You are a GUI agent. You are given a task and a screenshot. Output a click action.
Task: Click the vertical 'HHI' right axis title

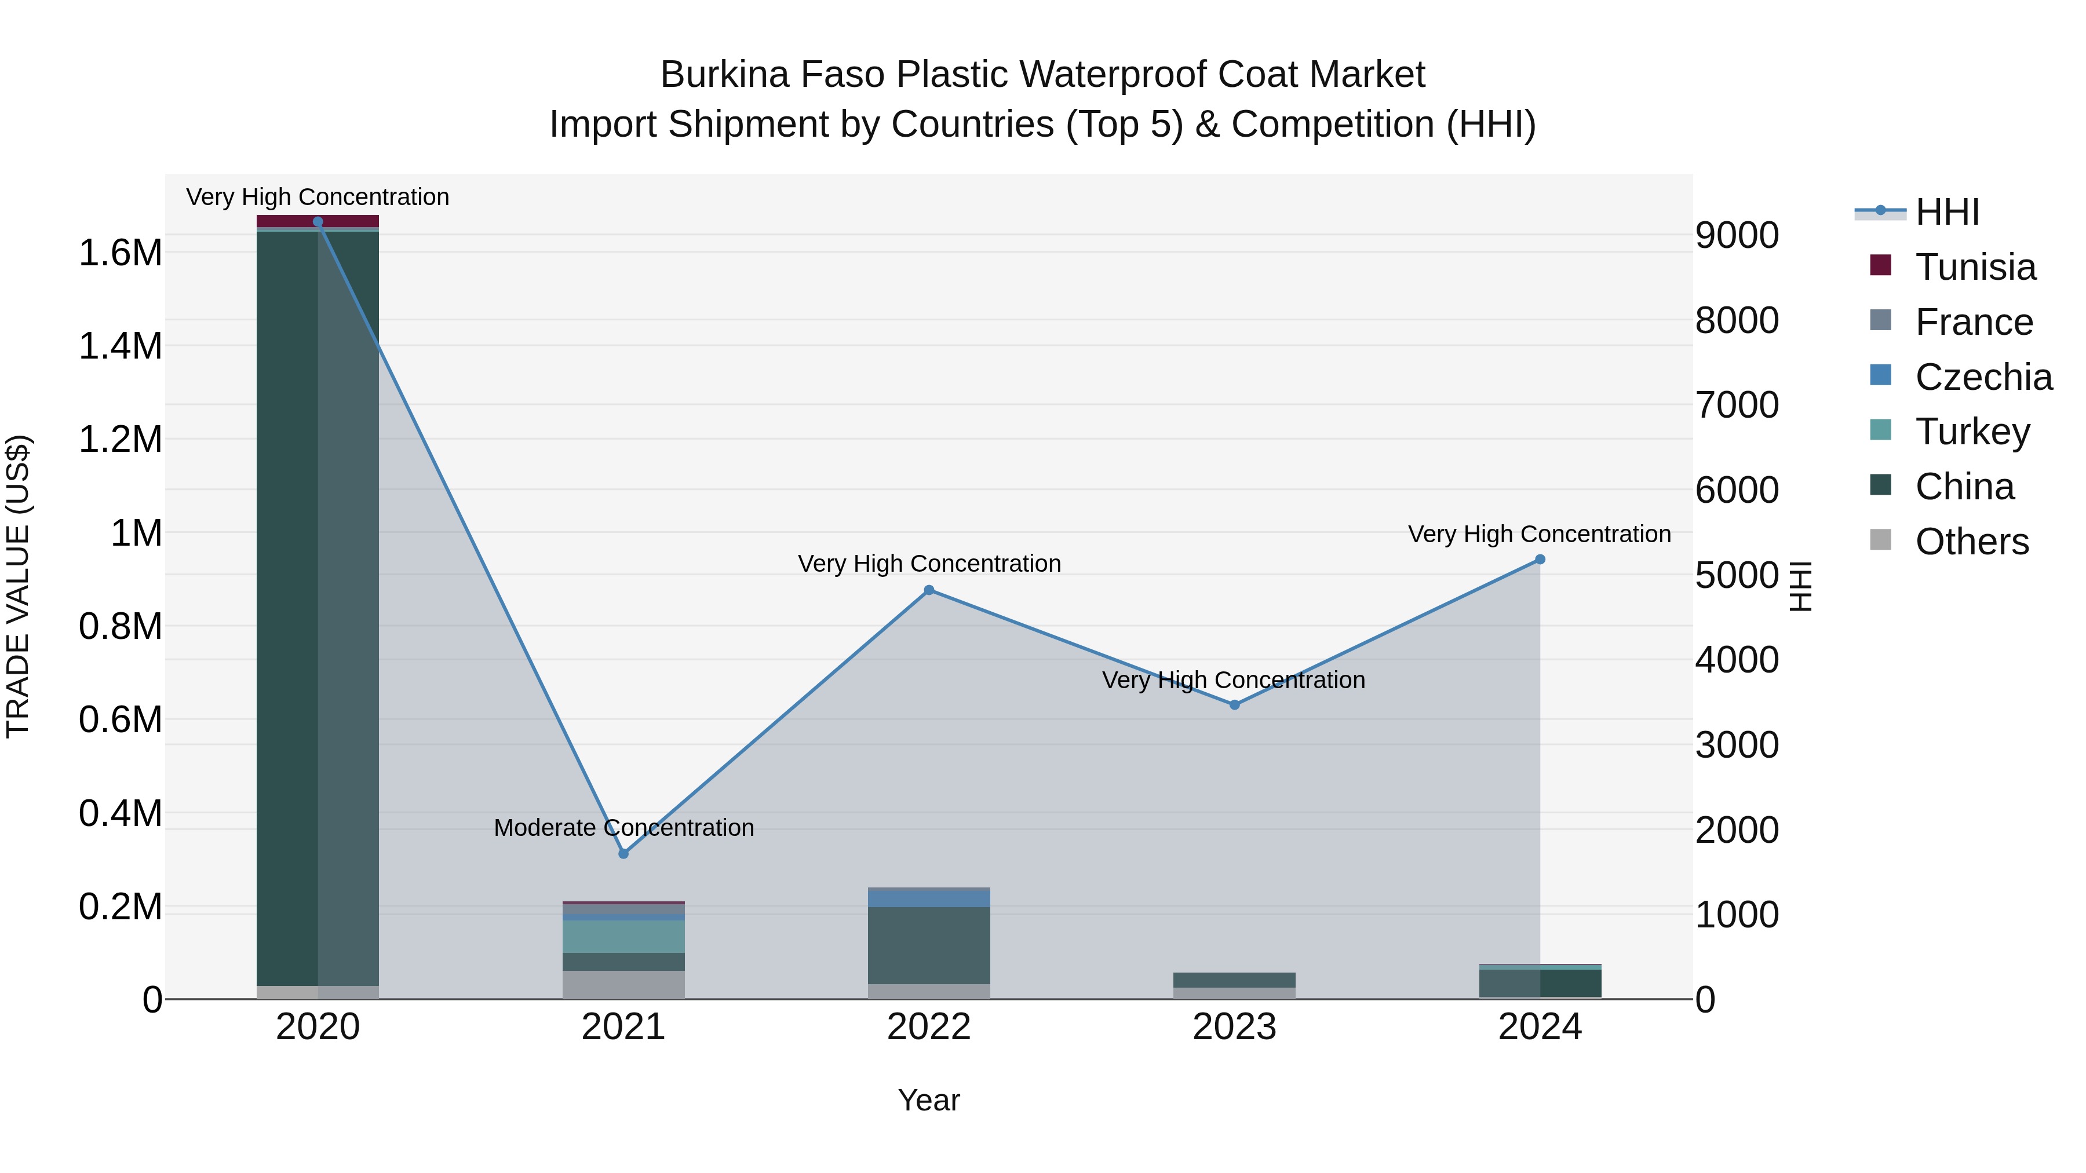1800,586
